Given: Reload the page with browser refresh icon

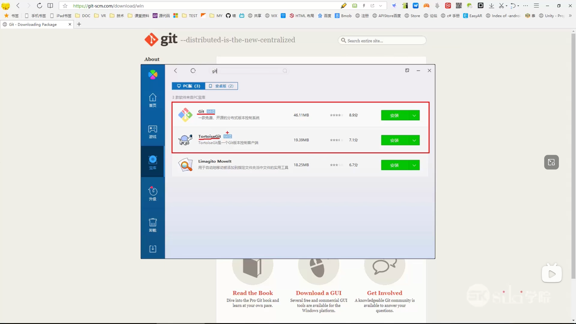Looking at the screenshot, I should [x=39, y=6].
